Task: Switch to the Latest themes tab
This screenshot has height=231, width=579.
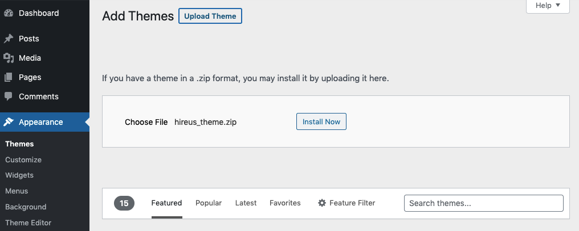Action: click(x=246, y=203)
